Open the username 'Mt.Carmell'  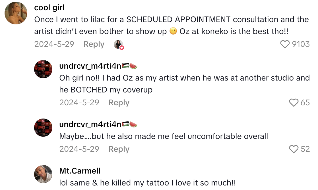click(x=80, y=171)
